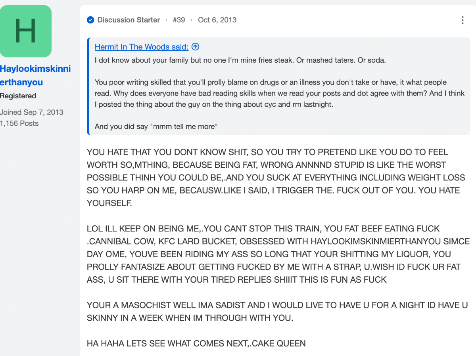Select the Discussion Starter label
The height and width of the screenshot is (356, 476).
point(129,20)
